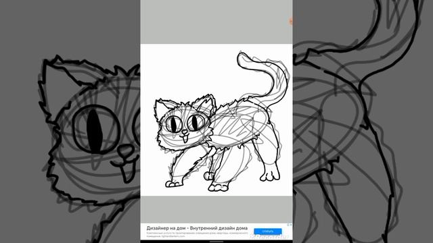This screenshot has width=433, height=243.
Task: Open the ad headline "Дизайнер на дом"
Action: (197, 228)
